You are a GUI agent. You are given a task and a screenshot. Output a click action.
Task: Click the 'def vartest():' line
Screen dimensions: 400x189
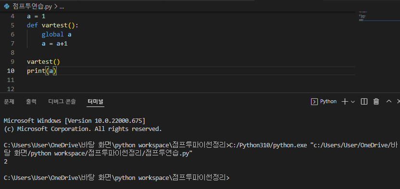53,25
